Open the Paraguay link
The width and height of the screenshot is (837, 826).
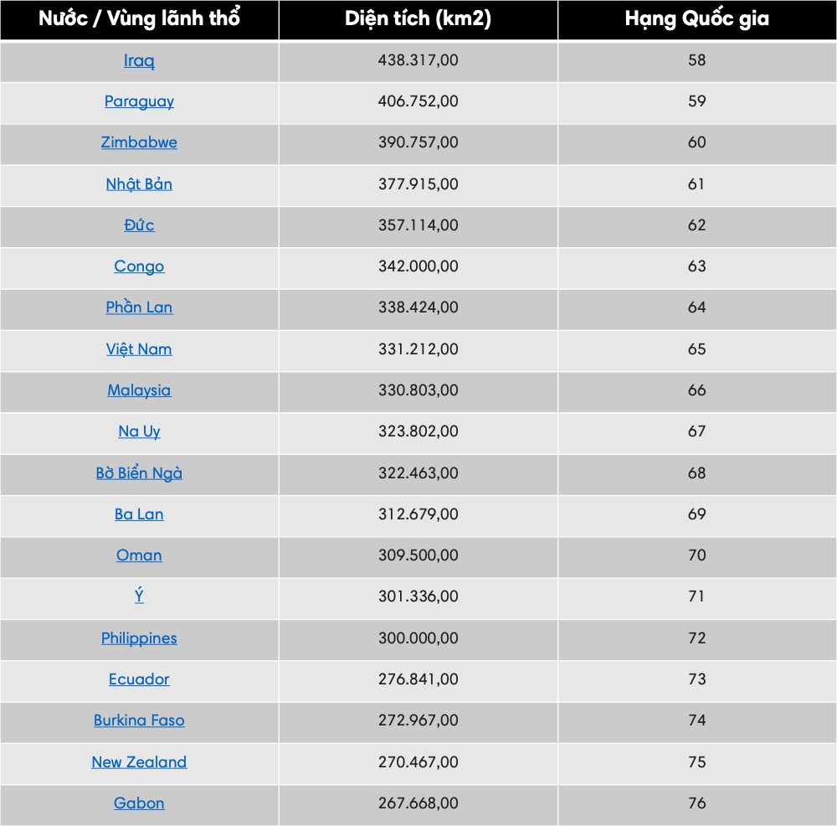(x=139, y=101)
